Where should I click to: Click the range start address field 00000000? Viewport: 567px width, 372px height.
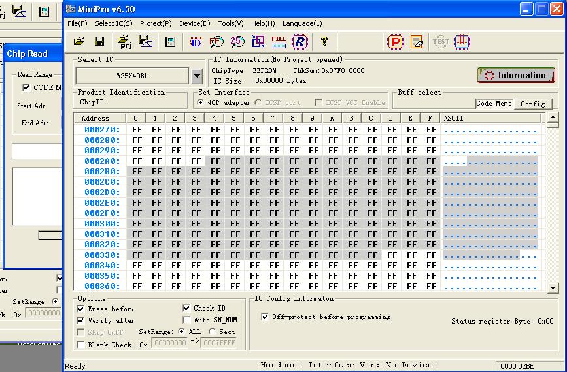click(x=169, y=343)
